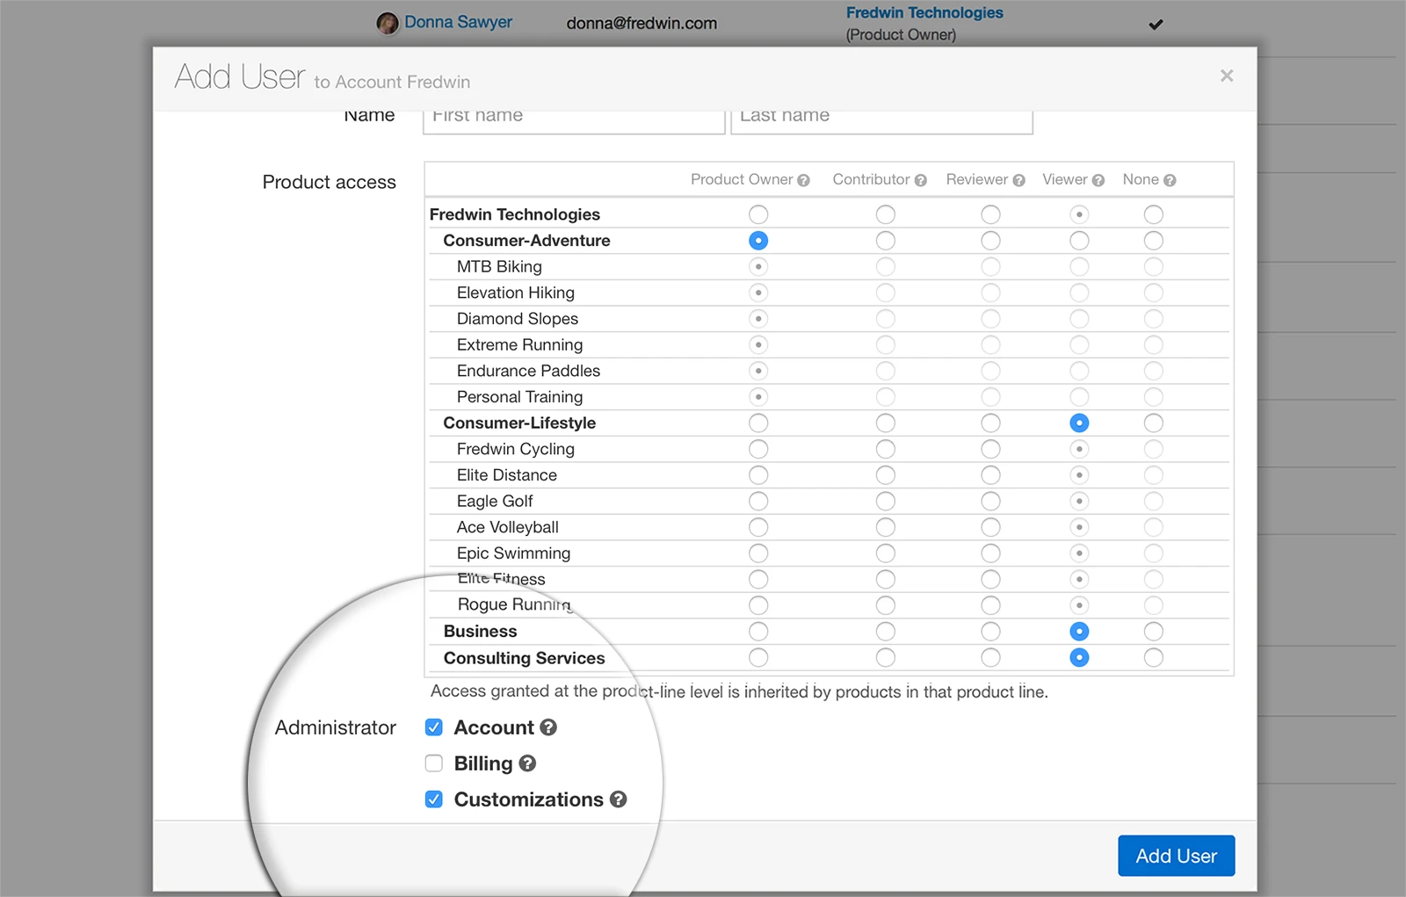The width and height of the screenshot is (1406, 897).
Task: Set Consumer-Lifestyle to Product Owner
Action: tap(758, 423)
